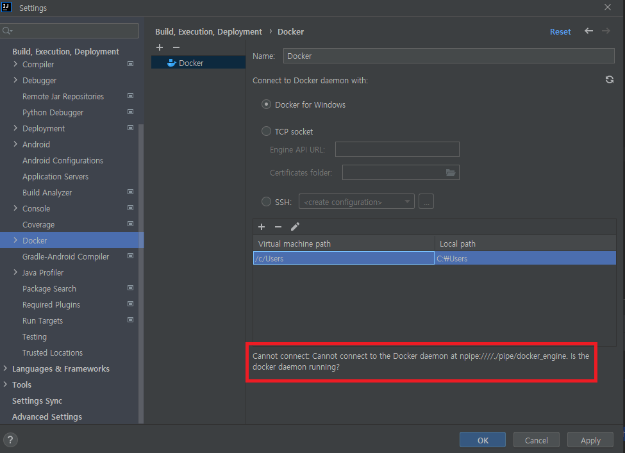This screenshot has height=453, width=625.
Task: Click the refresh connection icon
Action: 610,79
